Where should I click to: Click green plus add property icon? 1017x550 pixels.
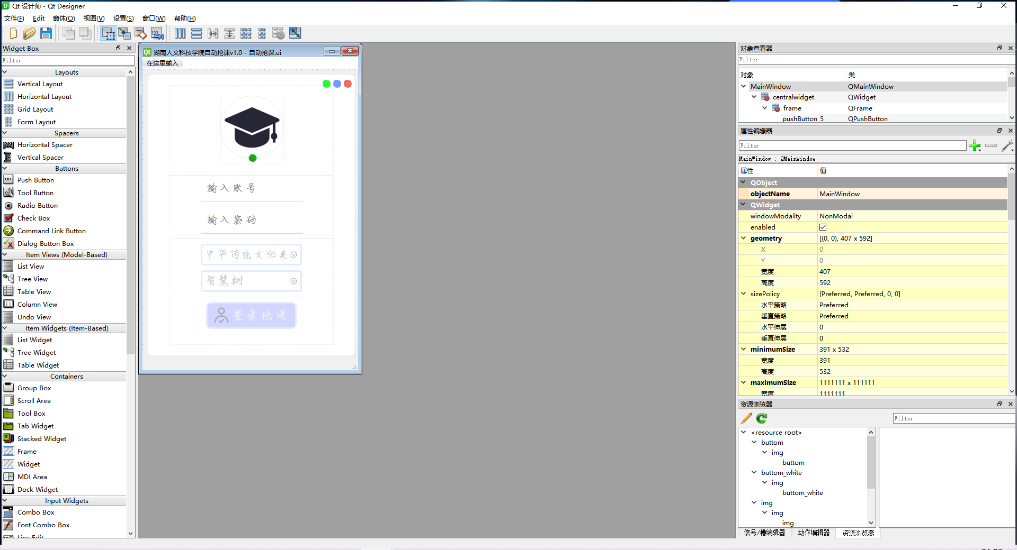974,145
